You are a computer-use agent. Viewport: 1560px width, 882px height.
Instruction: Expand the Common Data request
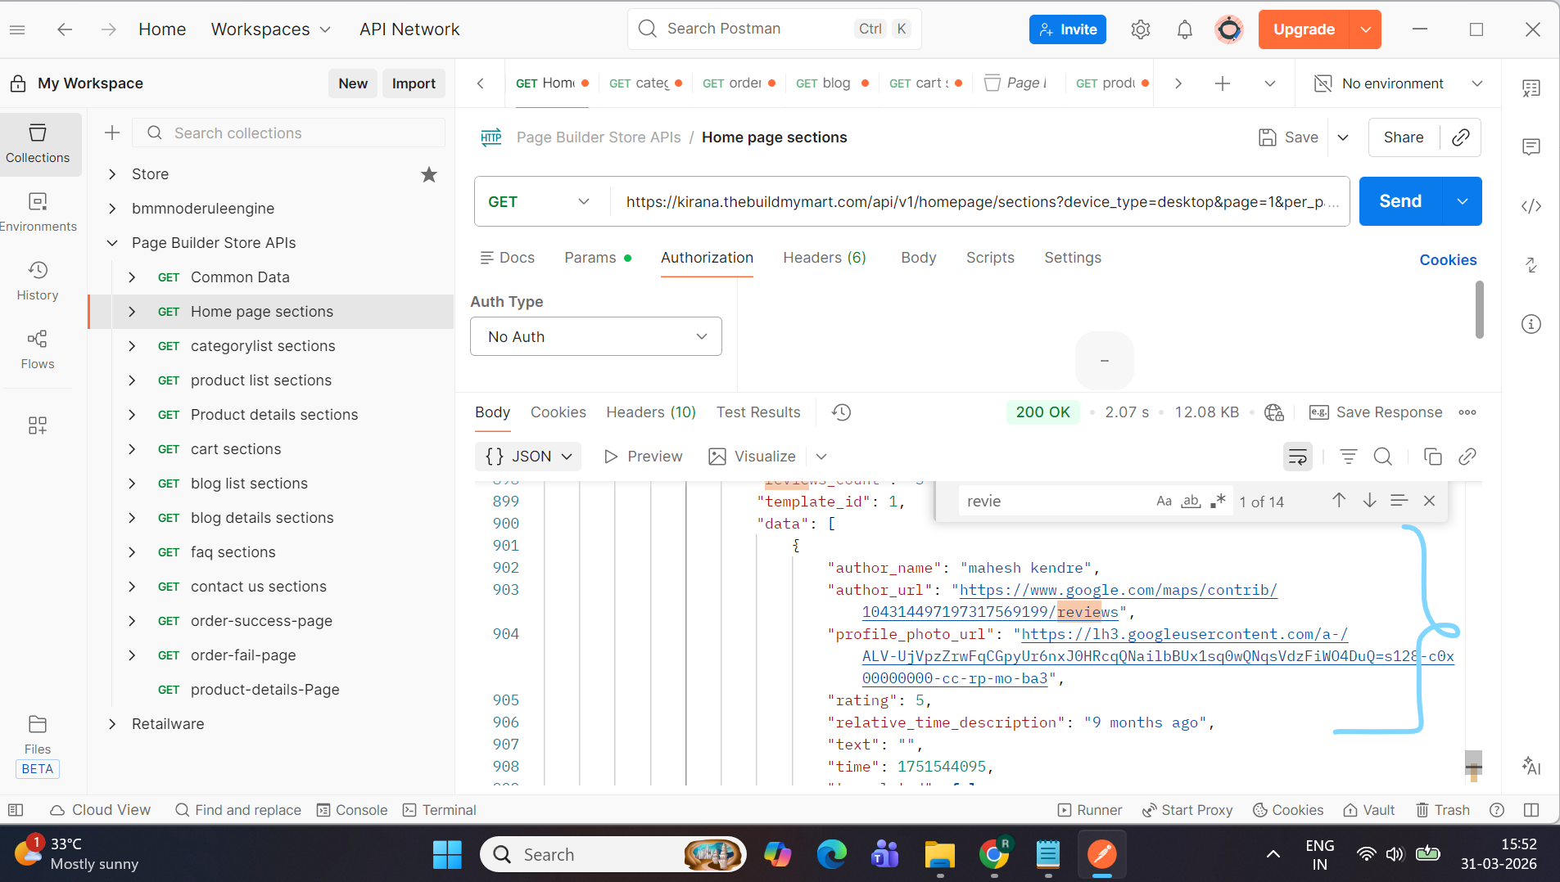pyautogui.click(x=133, y=277)
